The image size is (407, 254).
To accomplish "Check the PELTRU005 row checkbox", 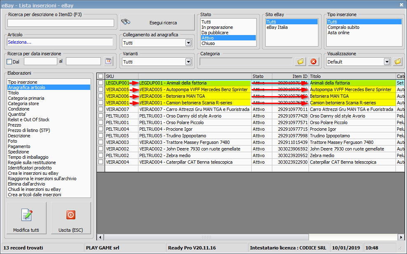I will point(101,136).
